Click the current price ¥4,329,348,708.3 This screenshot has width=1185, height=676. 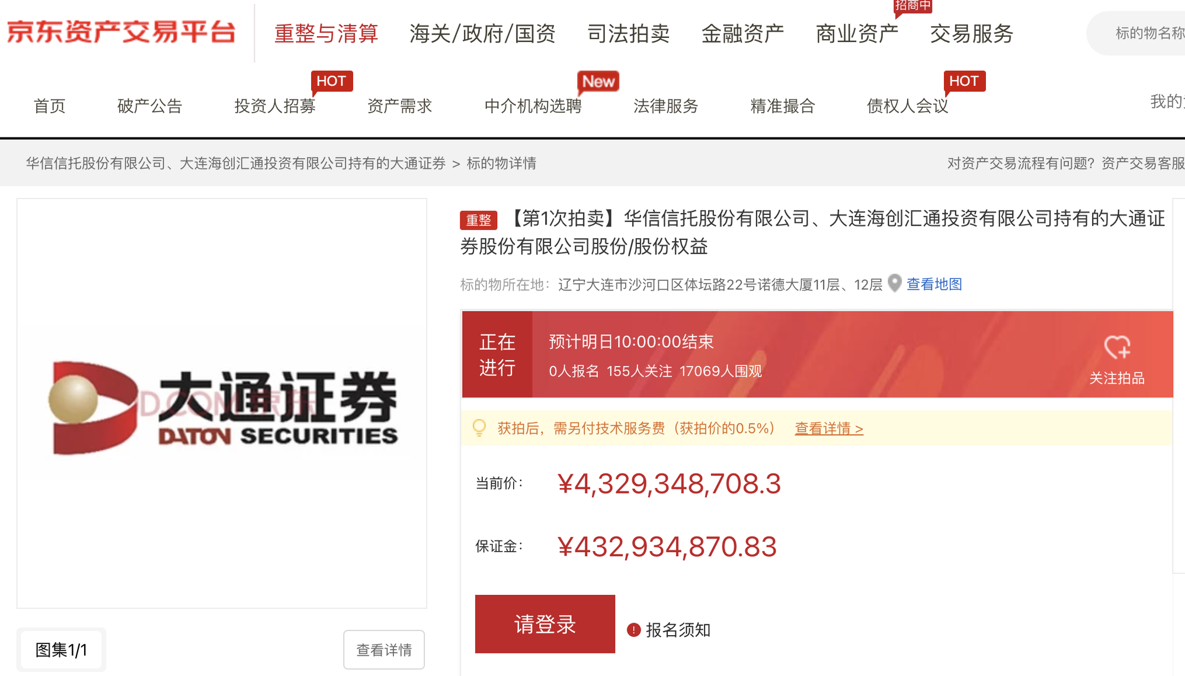pyautogui.click(x=669, y=483)
